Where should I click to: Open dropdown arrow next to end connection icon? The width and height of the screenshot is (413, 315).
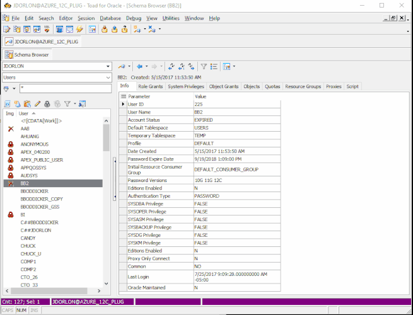160,29
